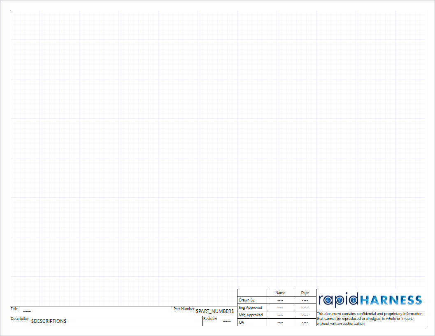Select the Drawn By date cell

click(305, 300)
